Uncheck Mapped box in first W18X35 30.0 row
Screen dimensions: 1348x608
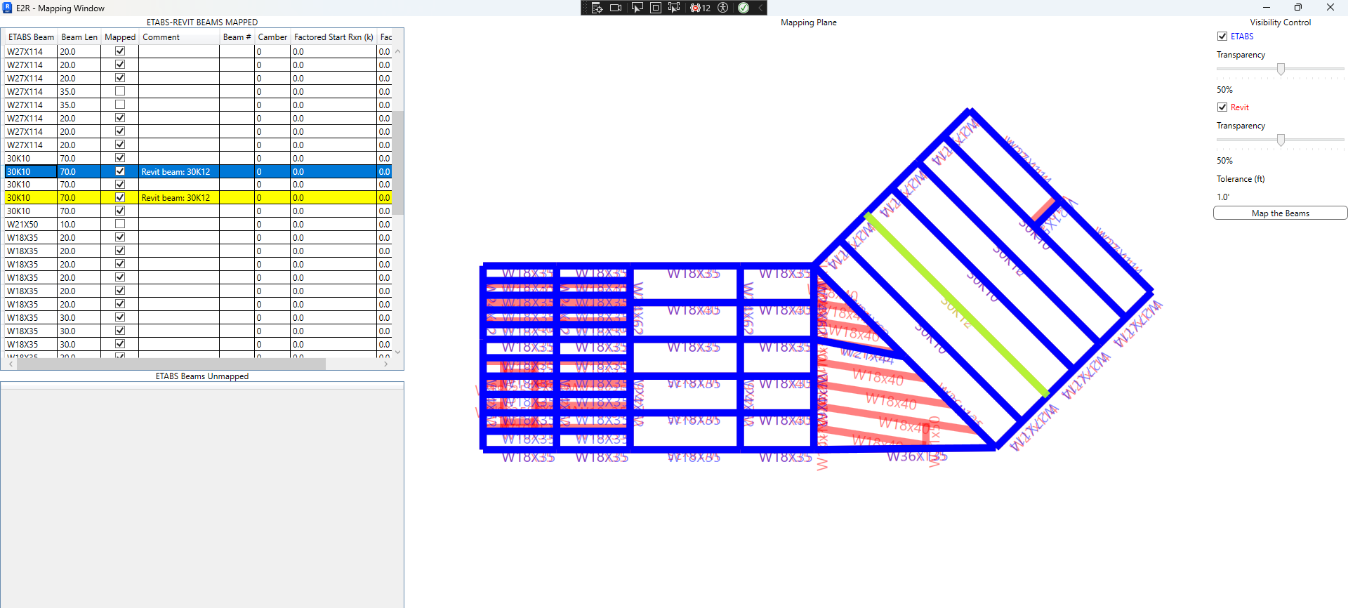(x=120, y=317)
